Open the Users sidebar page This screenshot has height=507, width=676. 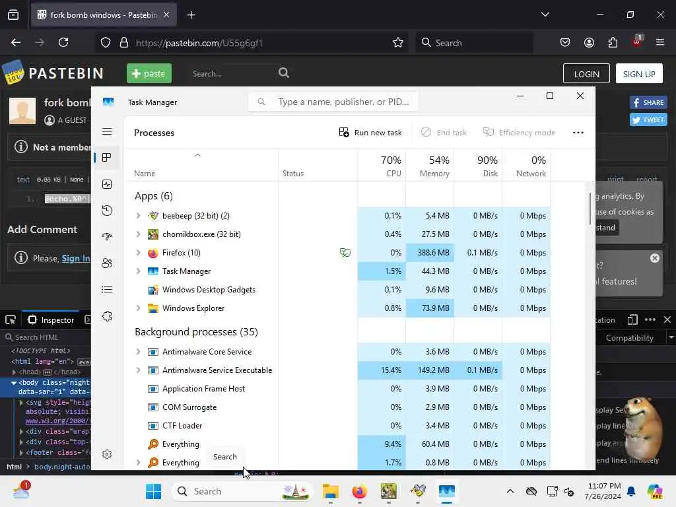coord(107,263)
